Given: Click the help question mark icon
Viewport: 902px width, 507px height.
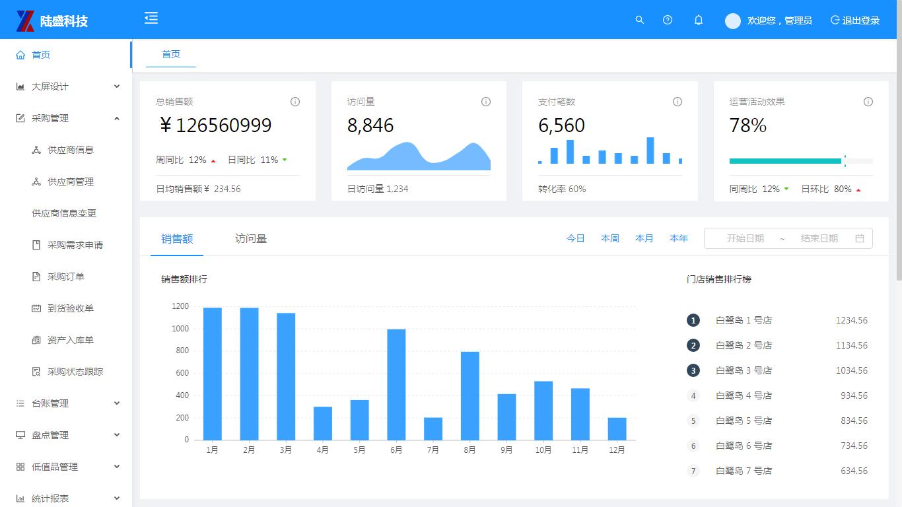Looking at the screenshot, I should [668, 20].
